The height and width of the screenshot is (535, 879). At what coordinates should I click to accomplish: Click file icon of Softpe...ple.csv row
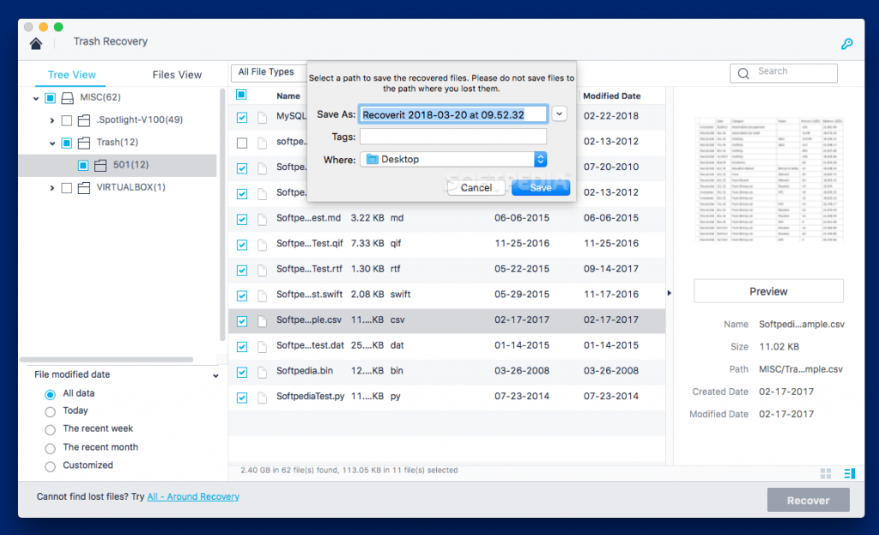click(x=262, y=321)
